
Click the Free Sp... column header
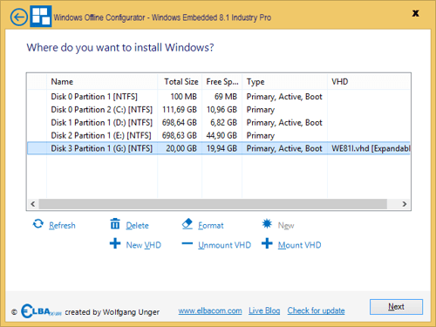point(222,82)
